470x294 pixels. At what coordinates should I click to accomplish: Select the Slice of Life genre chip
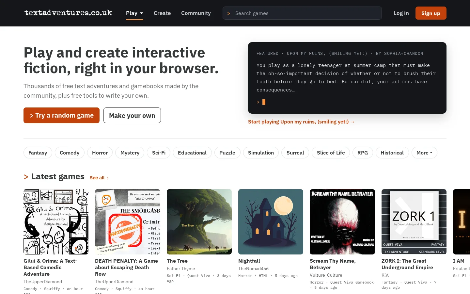click(x=331, y=153)
